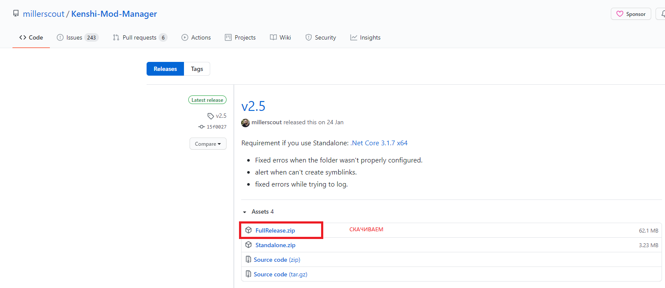Viewport: 665px width, 288px height.
Task: Click the millerscout avatar next to the release date
Action: tap(245, 123)
